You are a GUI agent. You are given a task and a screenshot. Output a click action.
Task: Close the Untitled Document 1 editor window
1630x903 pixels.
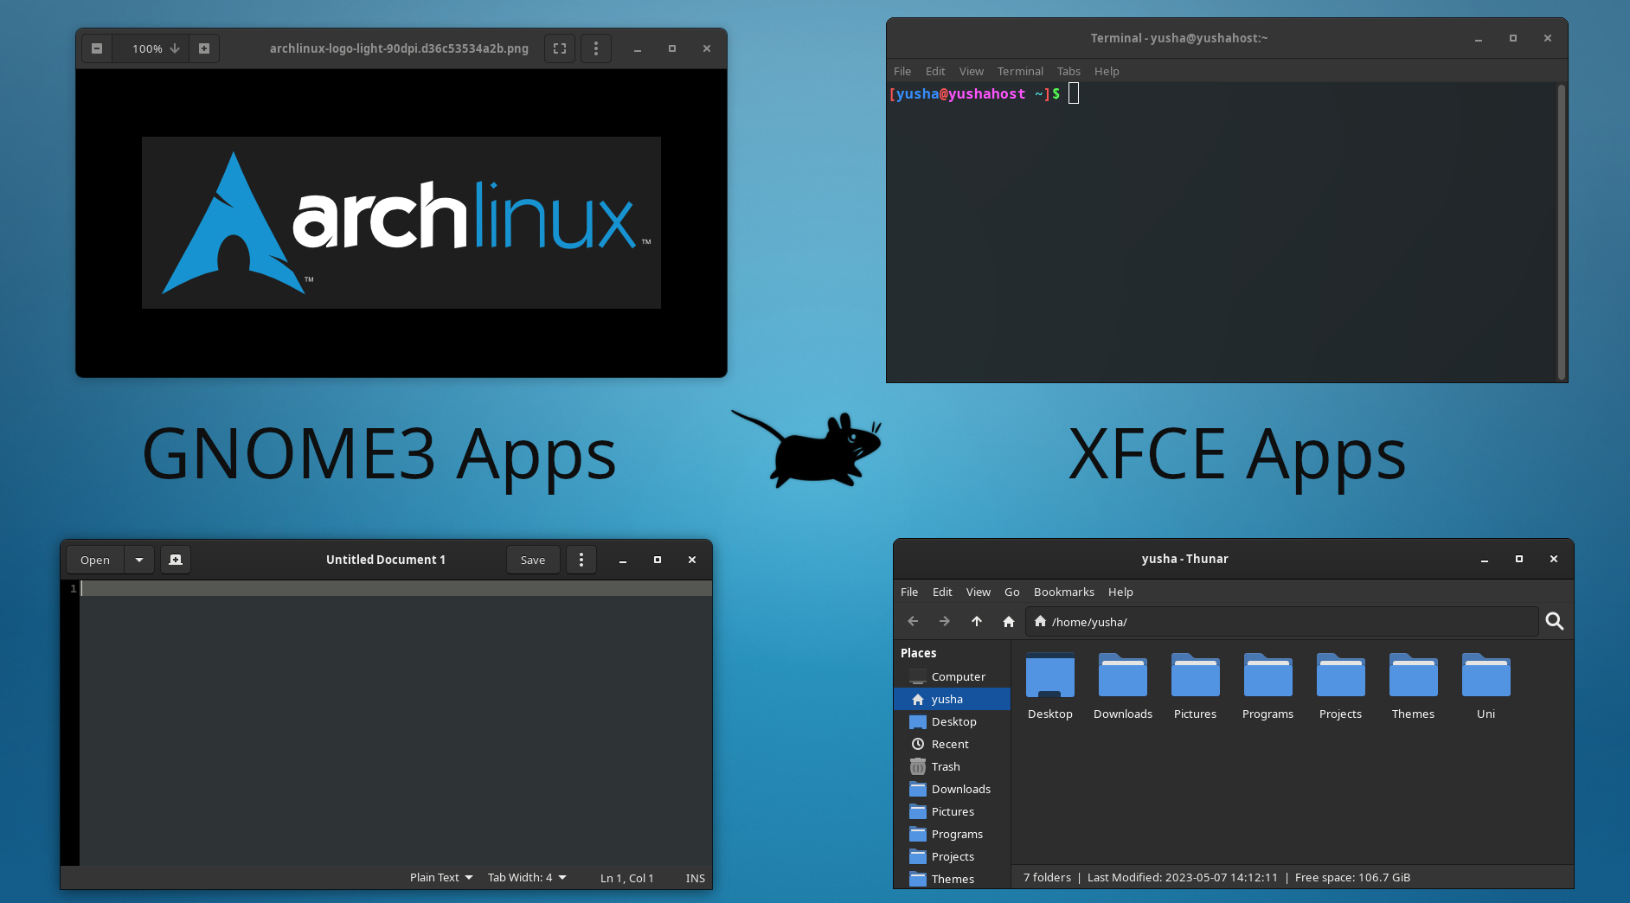coord(692,560)
